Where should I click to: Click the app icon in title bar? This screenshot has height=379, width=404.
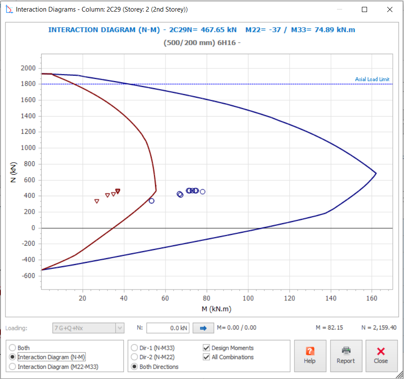(9, 9)
